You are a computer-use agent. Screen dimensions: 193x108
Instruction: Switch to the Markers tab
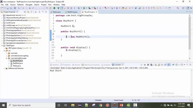tap(55, 65)
